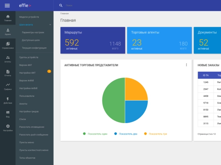Select order row 2547

[x=209, y=89]
